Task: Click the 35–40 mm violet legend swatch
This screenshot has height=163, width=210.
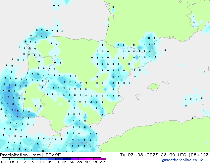Action: point(82,159)
